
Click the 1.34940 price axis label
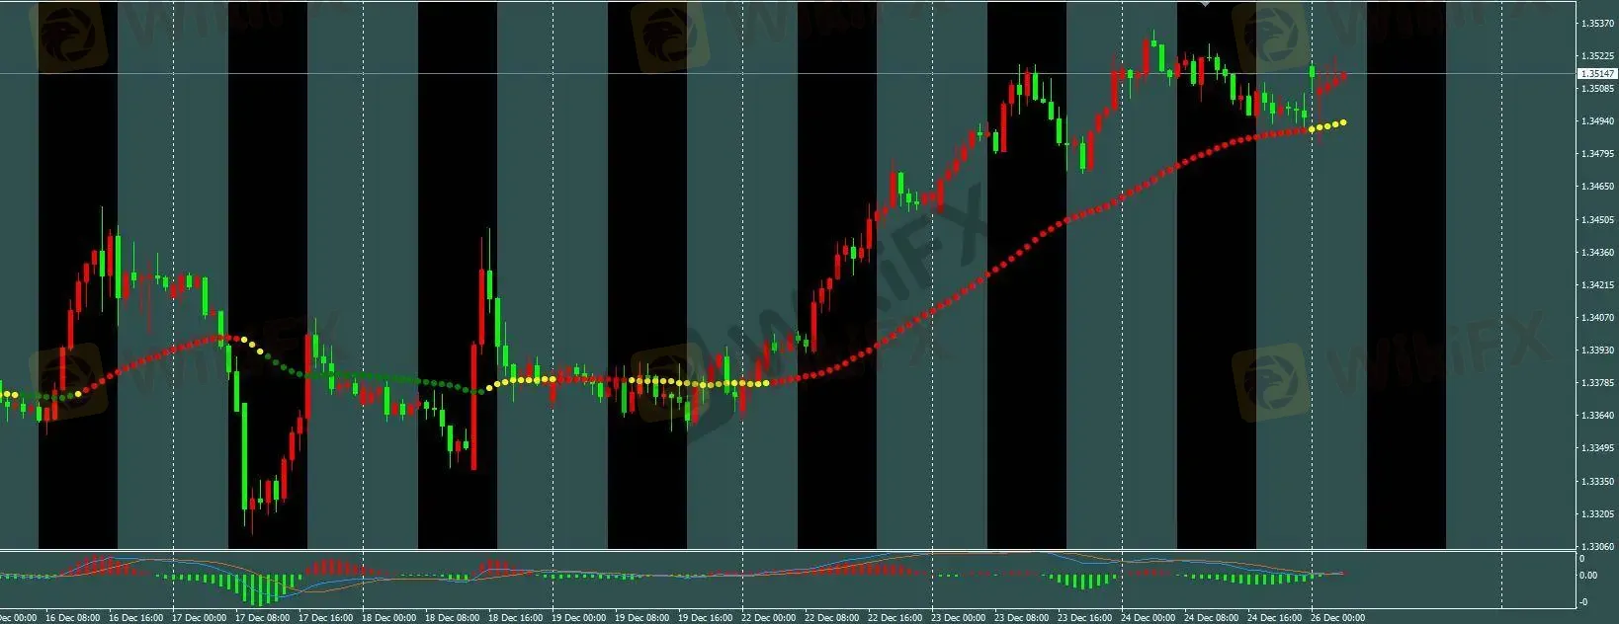[x=1598, y=121]
